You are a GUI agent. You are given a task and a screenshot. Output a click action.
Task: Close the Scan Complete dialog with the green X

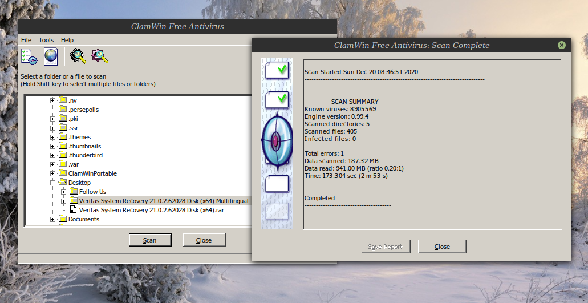[561, 45]
